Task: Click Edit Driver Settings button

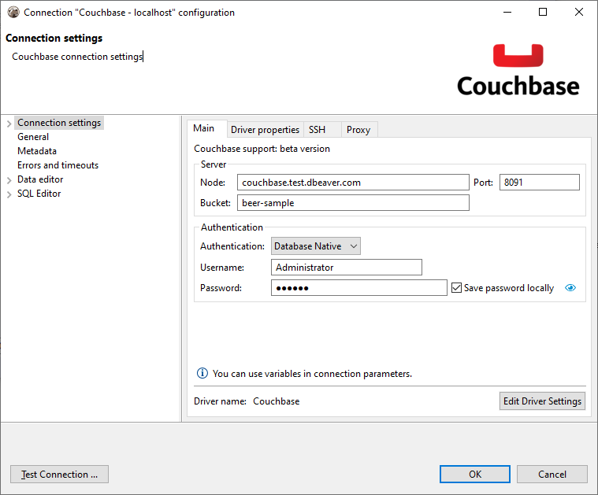Action: [x=542, y=401]
